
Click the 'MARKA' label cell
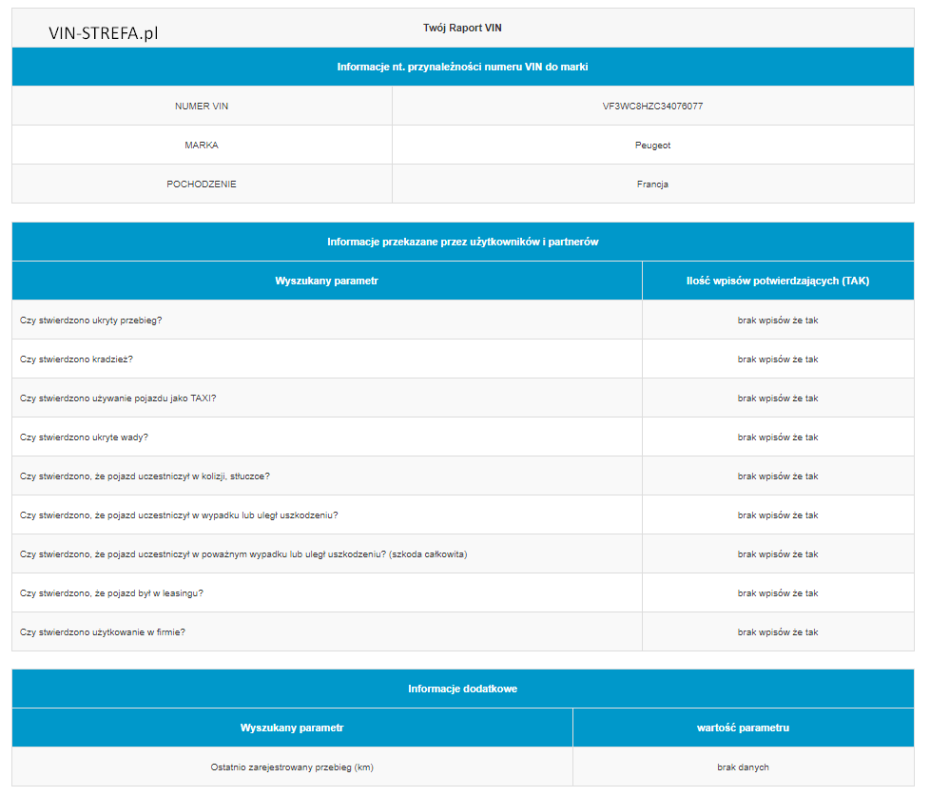(202, 146)
